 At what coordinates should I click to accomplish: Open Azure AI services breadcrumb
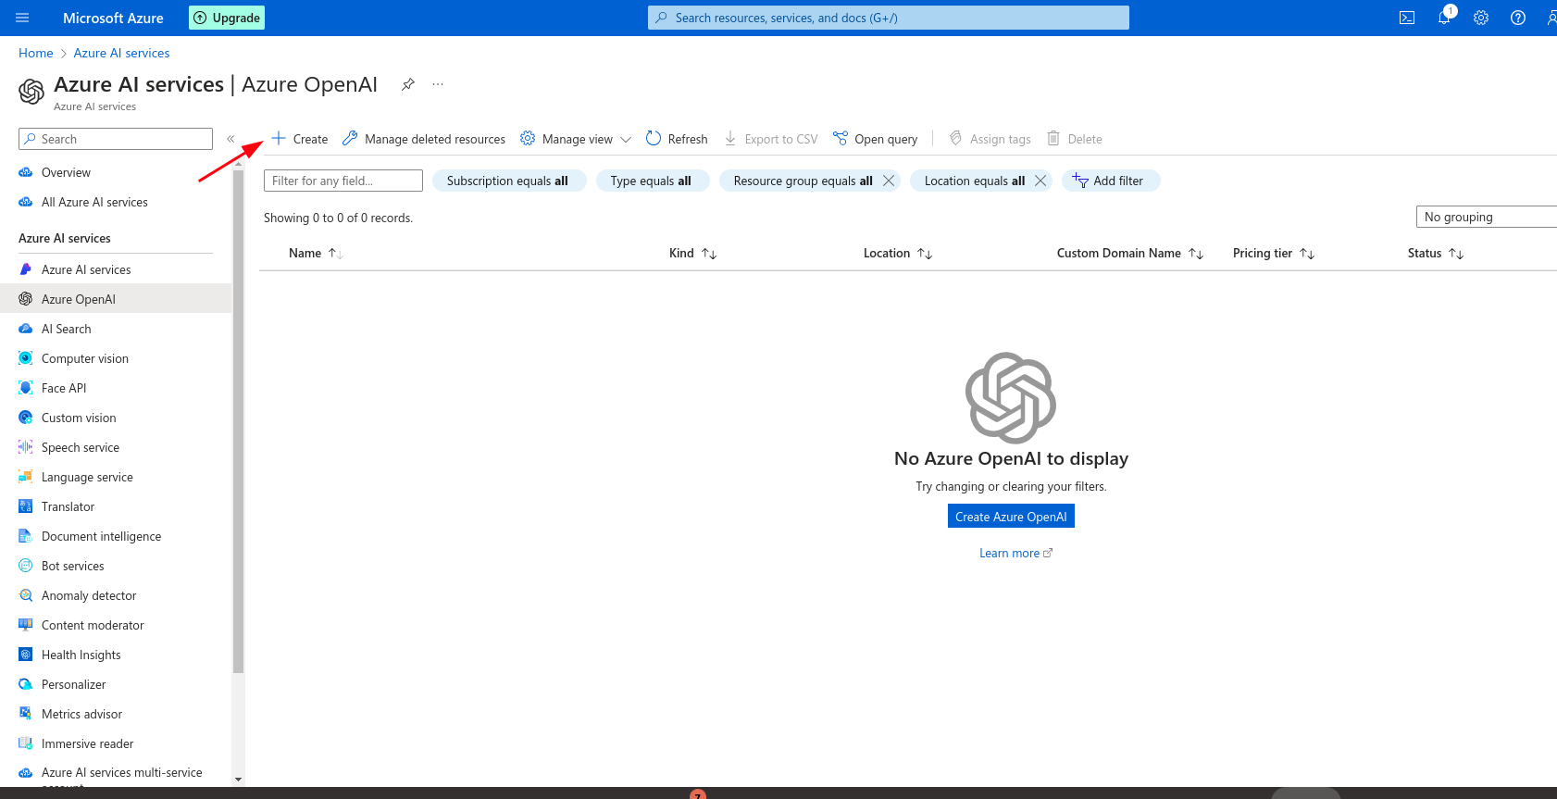pyautogui.click(x=121, y=53)
